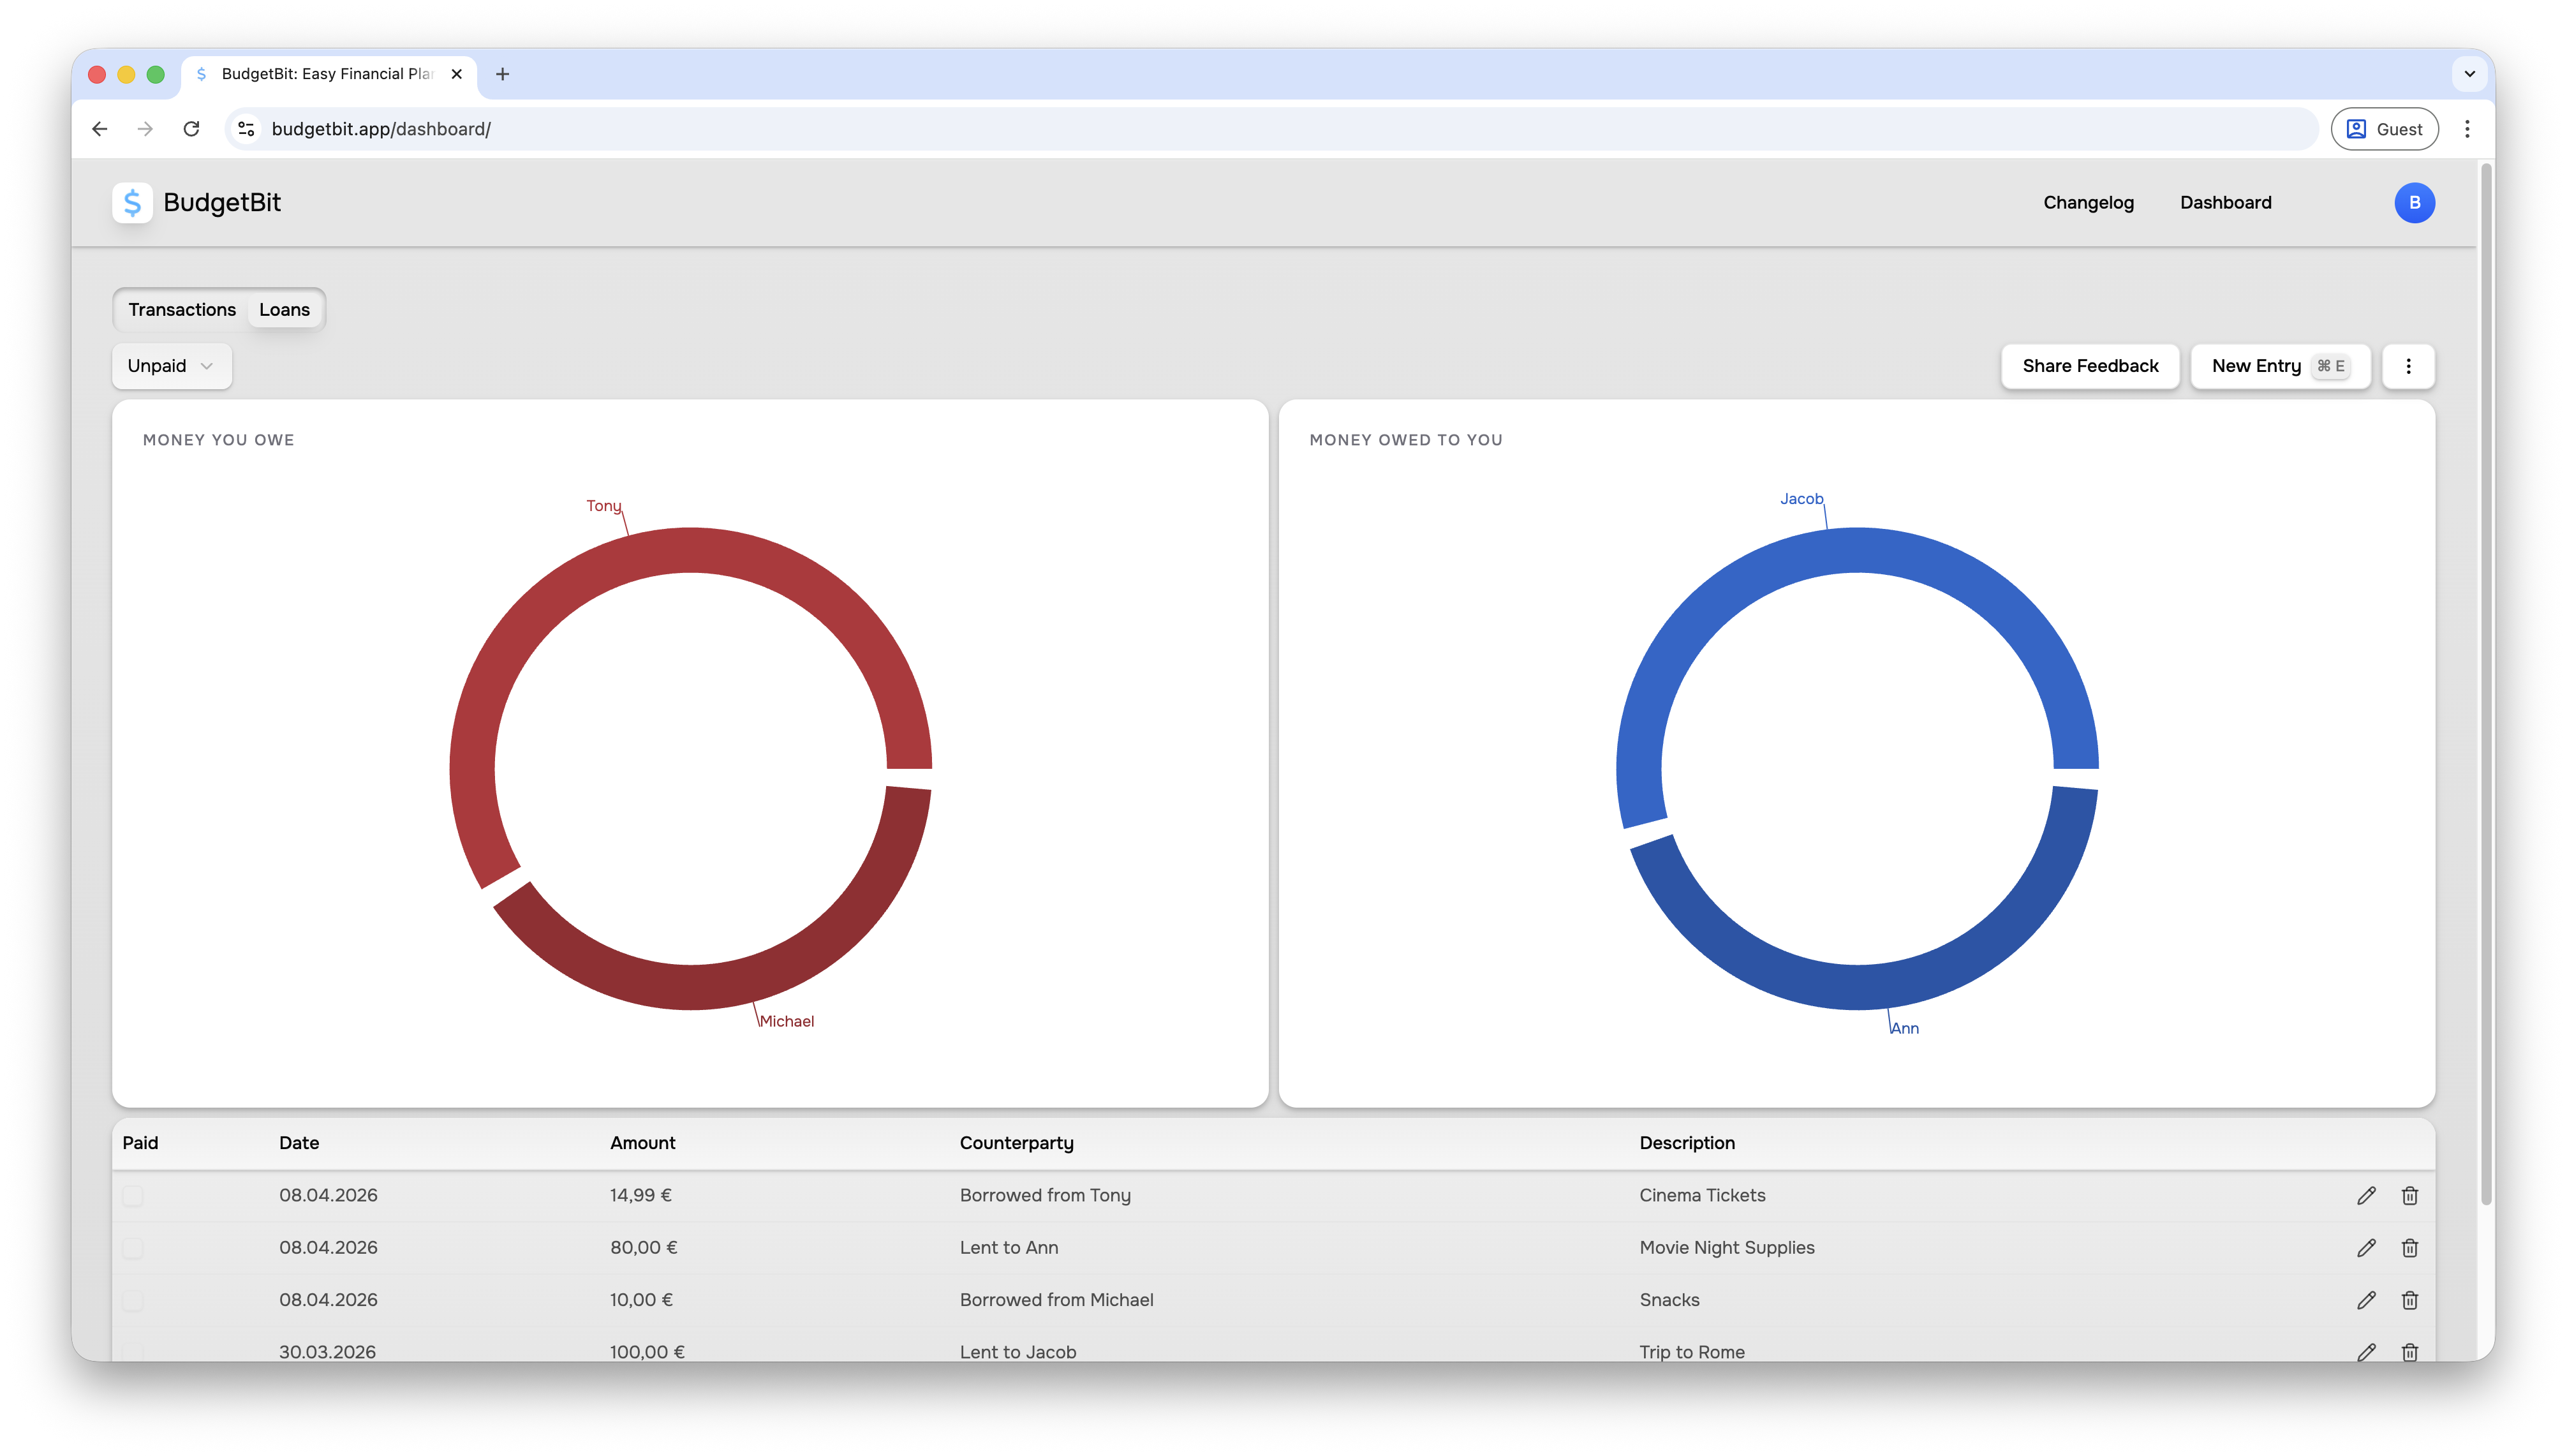Reload the page with the refresh icon

point(191,129)
